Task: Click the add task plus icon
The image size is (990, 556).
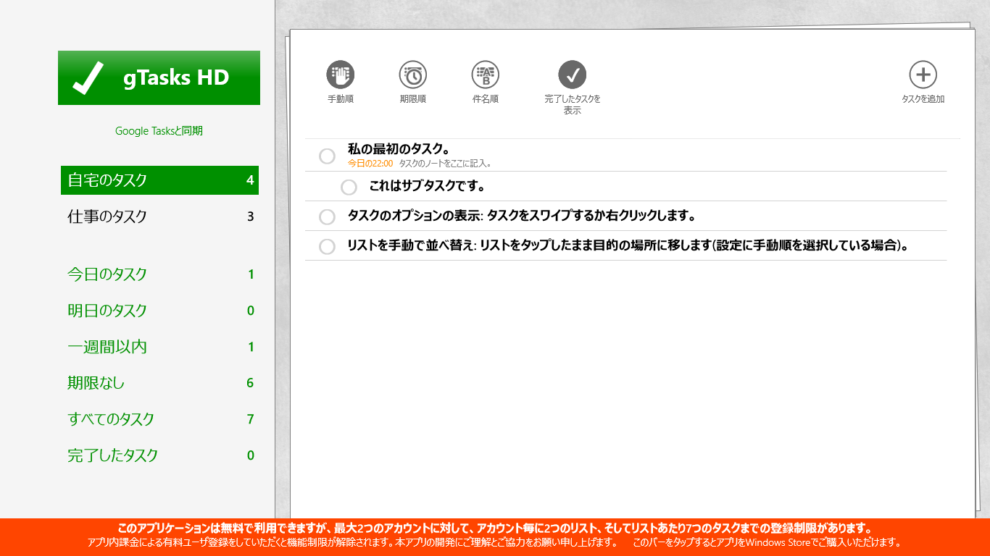Action: (x=923, y=75)
